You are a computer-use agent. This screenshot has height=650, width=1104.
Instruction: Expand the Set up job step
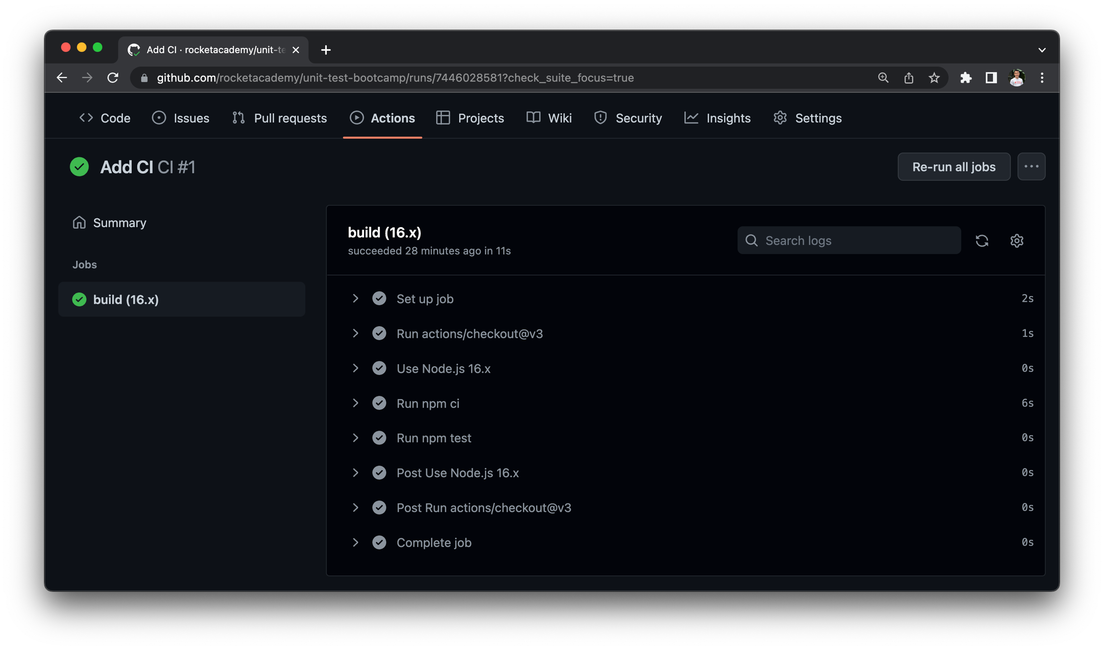tap(355, 298)
